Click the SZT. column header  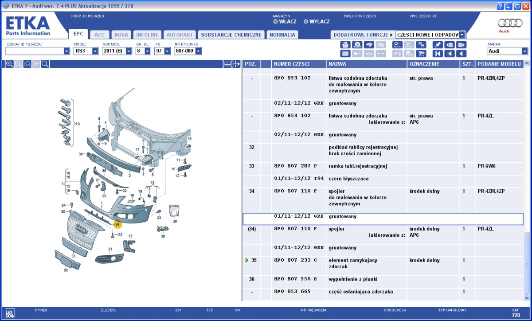click(467, 64)
